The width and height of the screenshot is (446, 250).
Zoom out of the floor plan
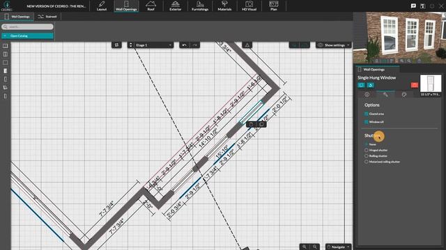point(314,247)
